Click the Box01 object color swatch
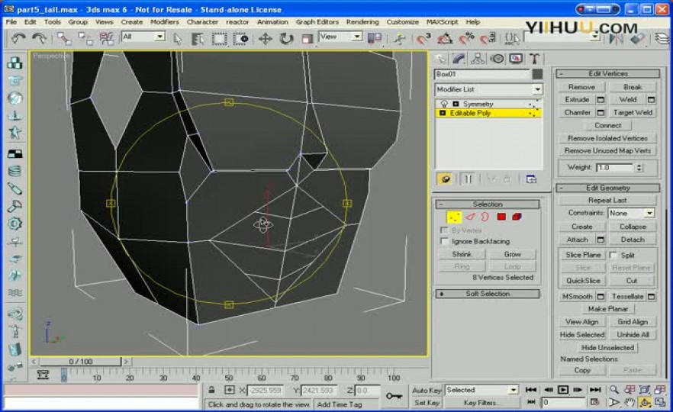The image size is (673, 412). [537, 74]
